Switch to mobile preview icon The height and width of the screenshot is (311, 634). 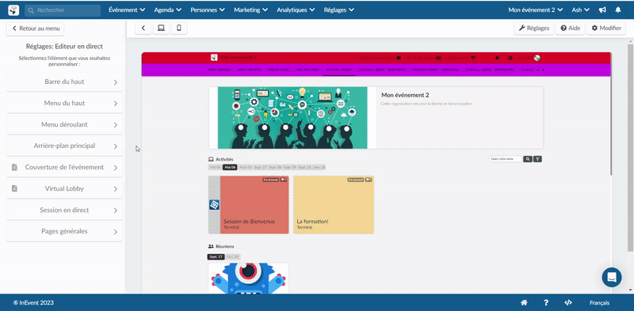click(179, 28)
